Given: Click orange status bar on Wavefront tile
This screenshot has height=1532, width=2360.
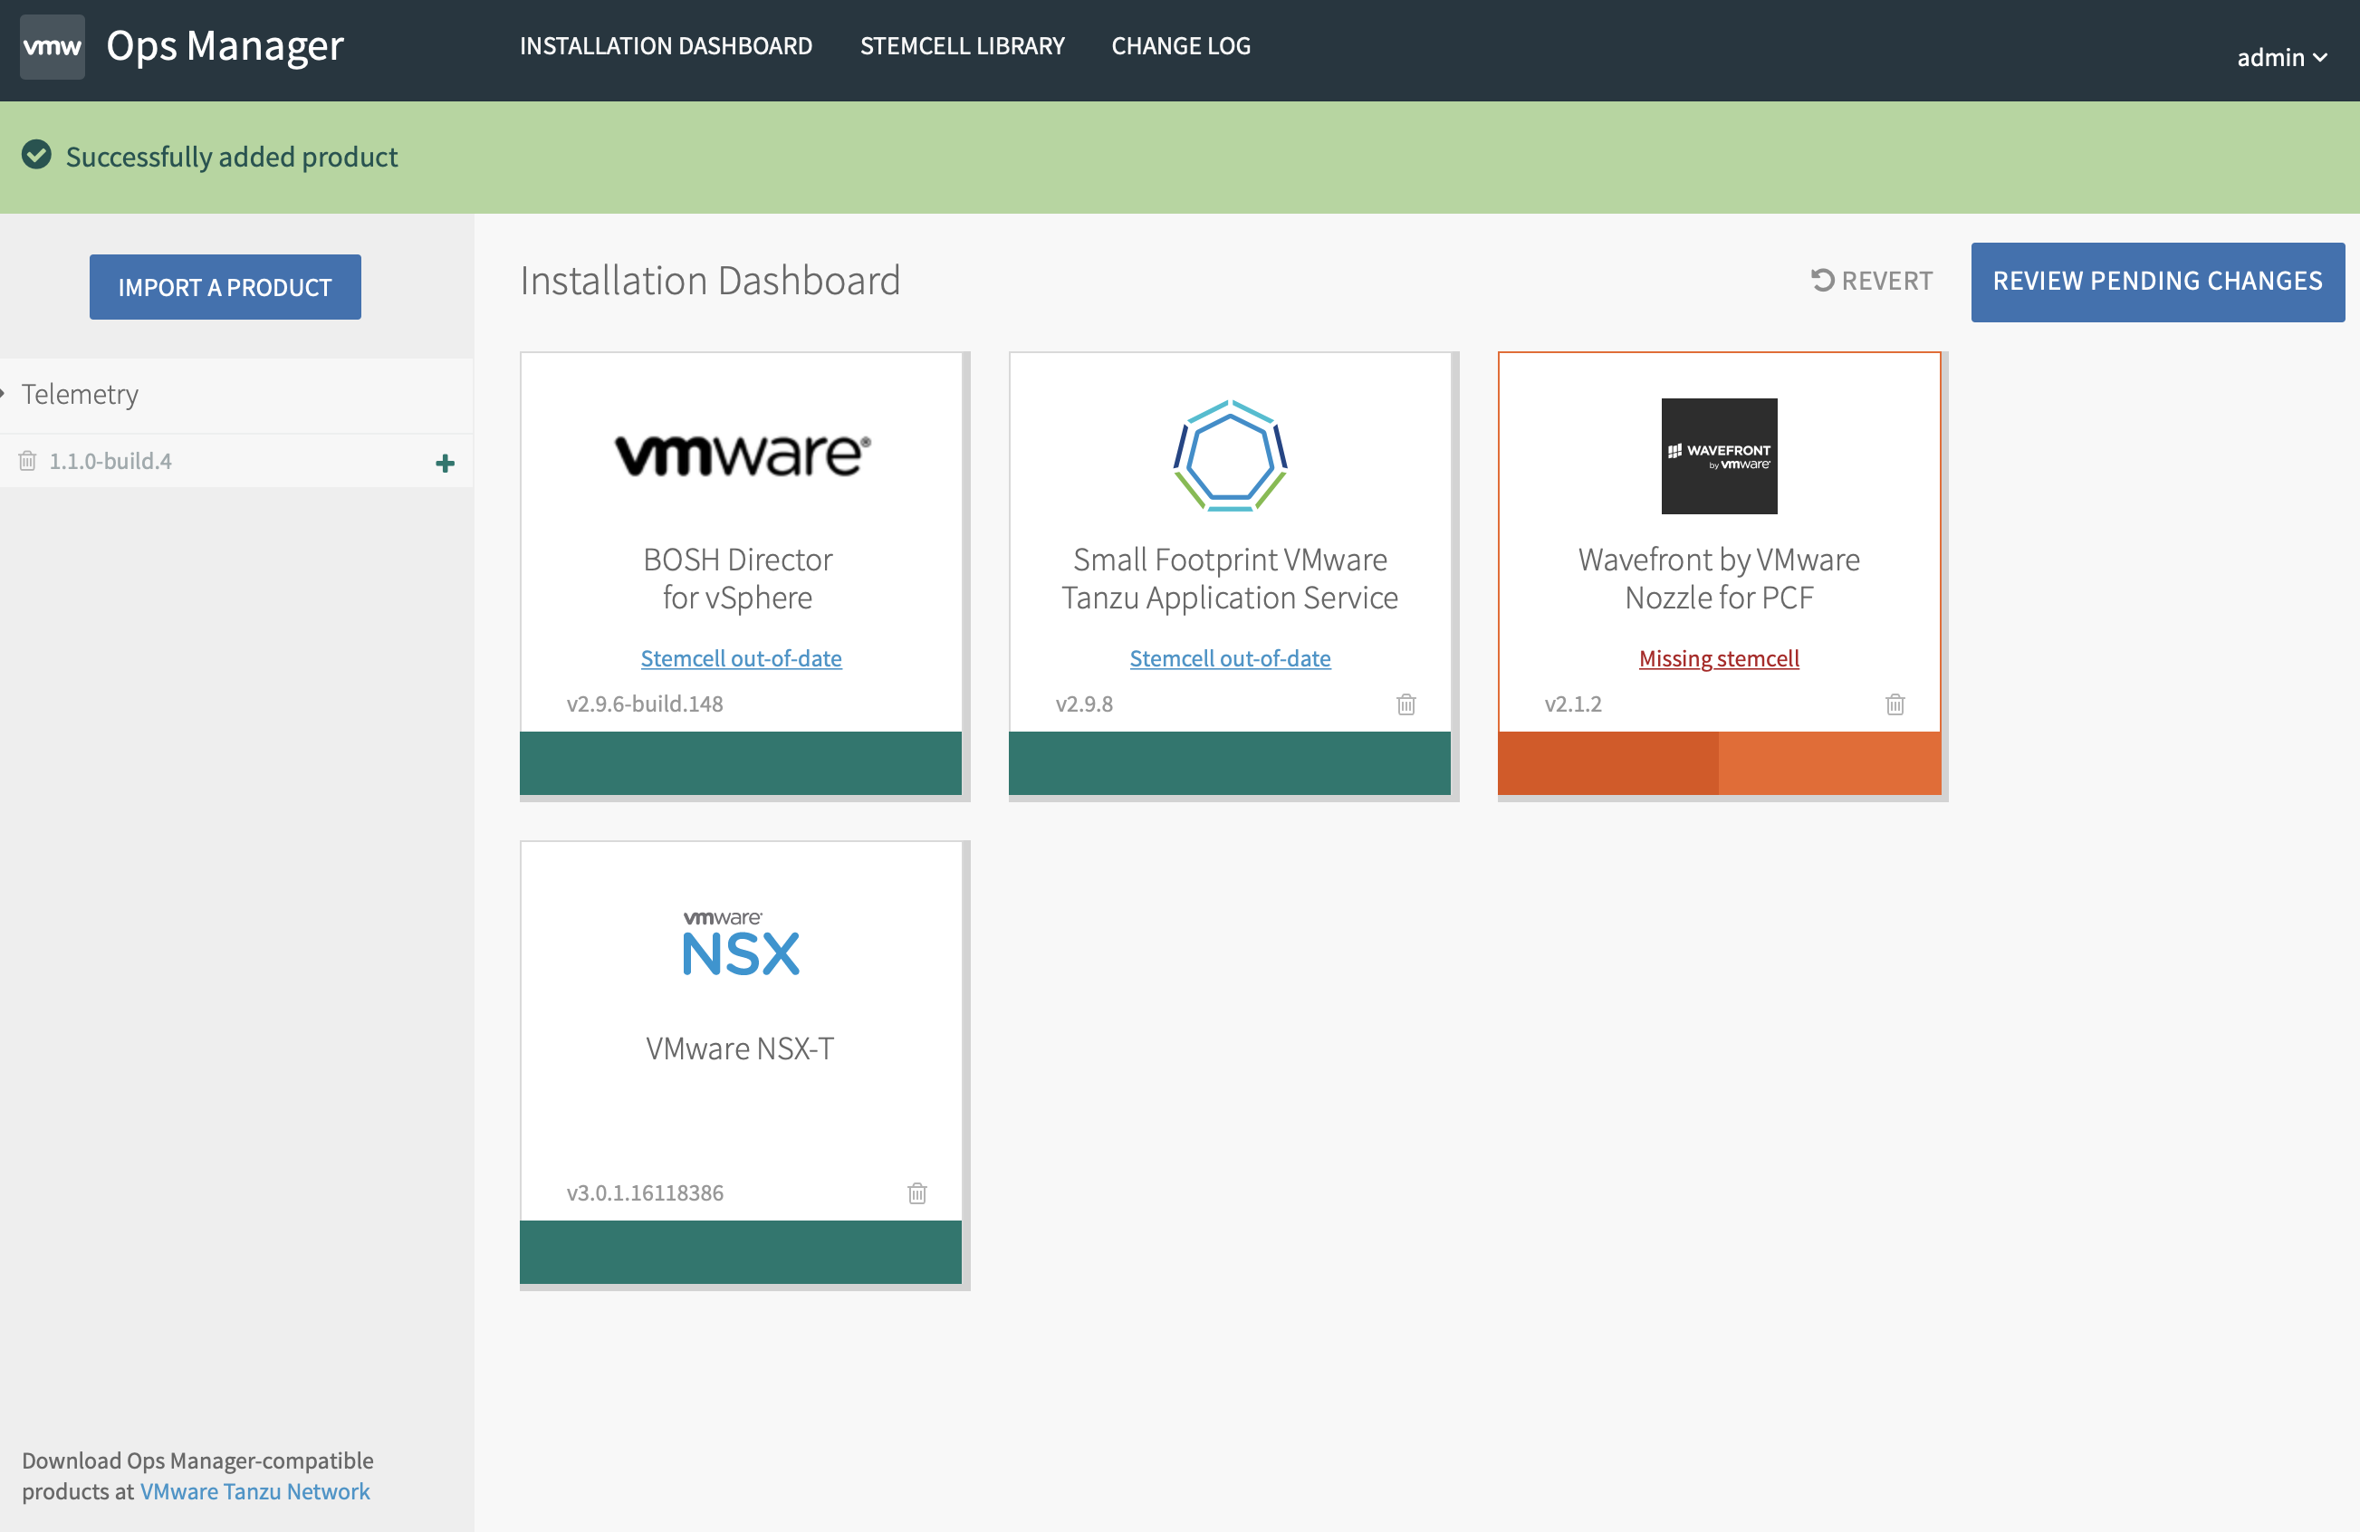Looking at the screenshot, I should point(1719,762).
